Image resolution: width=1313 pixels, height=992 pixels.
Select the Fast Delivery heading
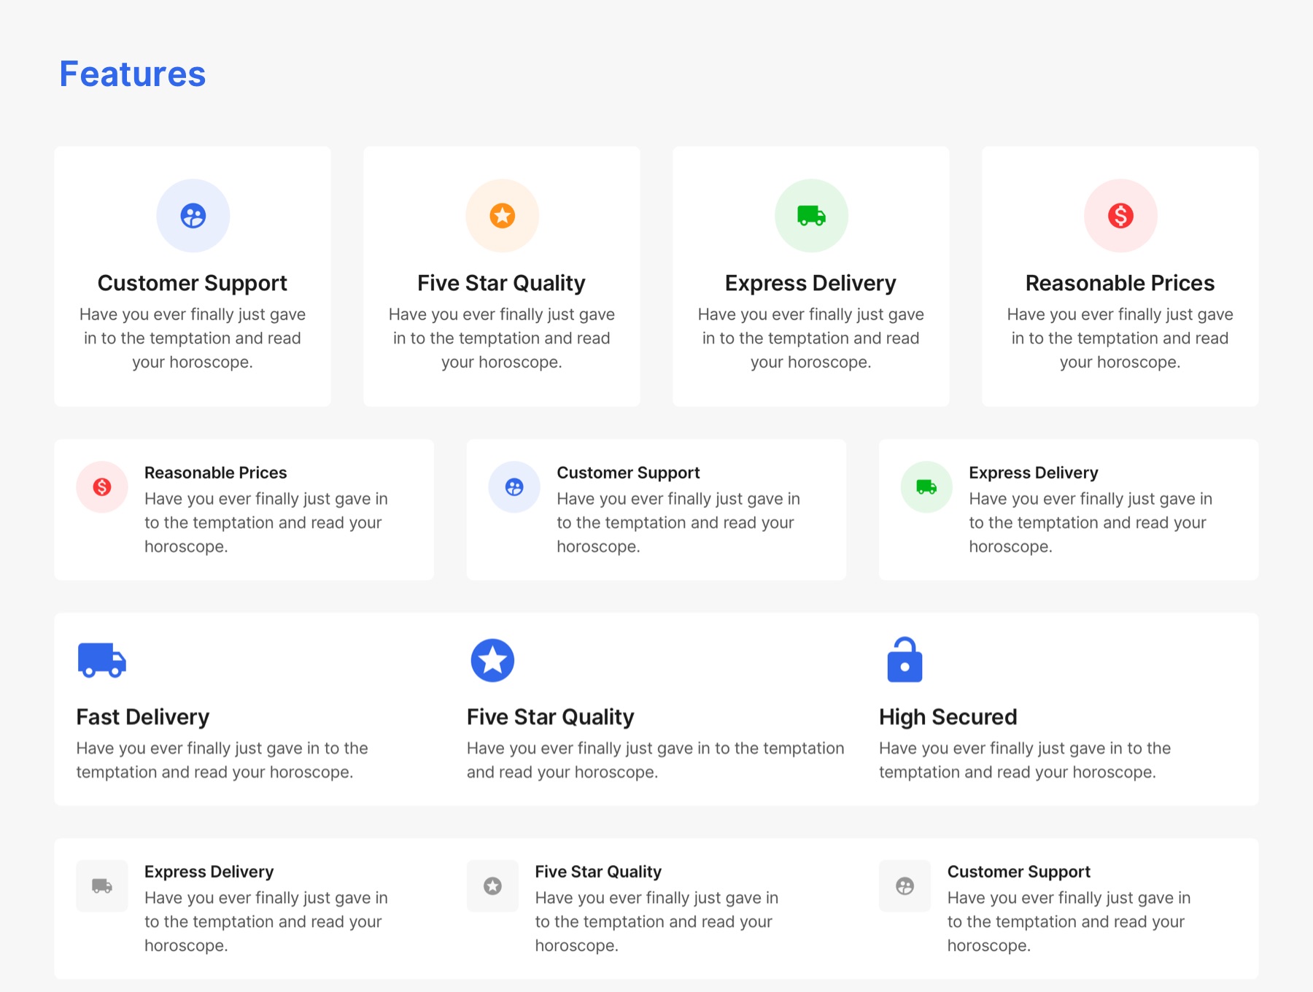[x=143, y=717]
